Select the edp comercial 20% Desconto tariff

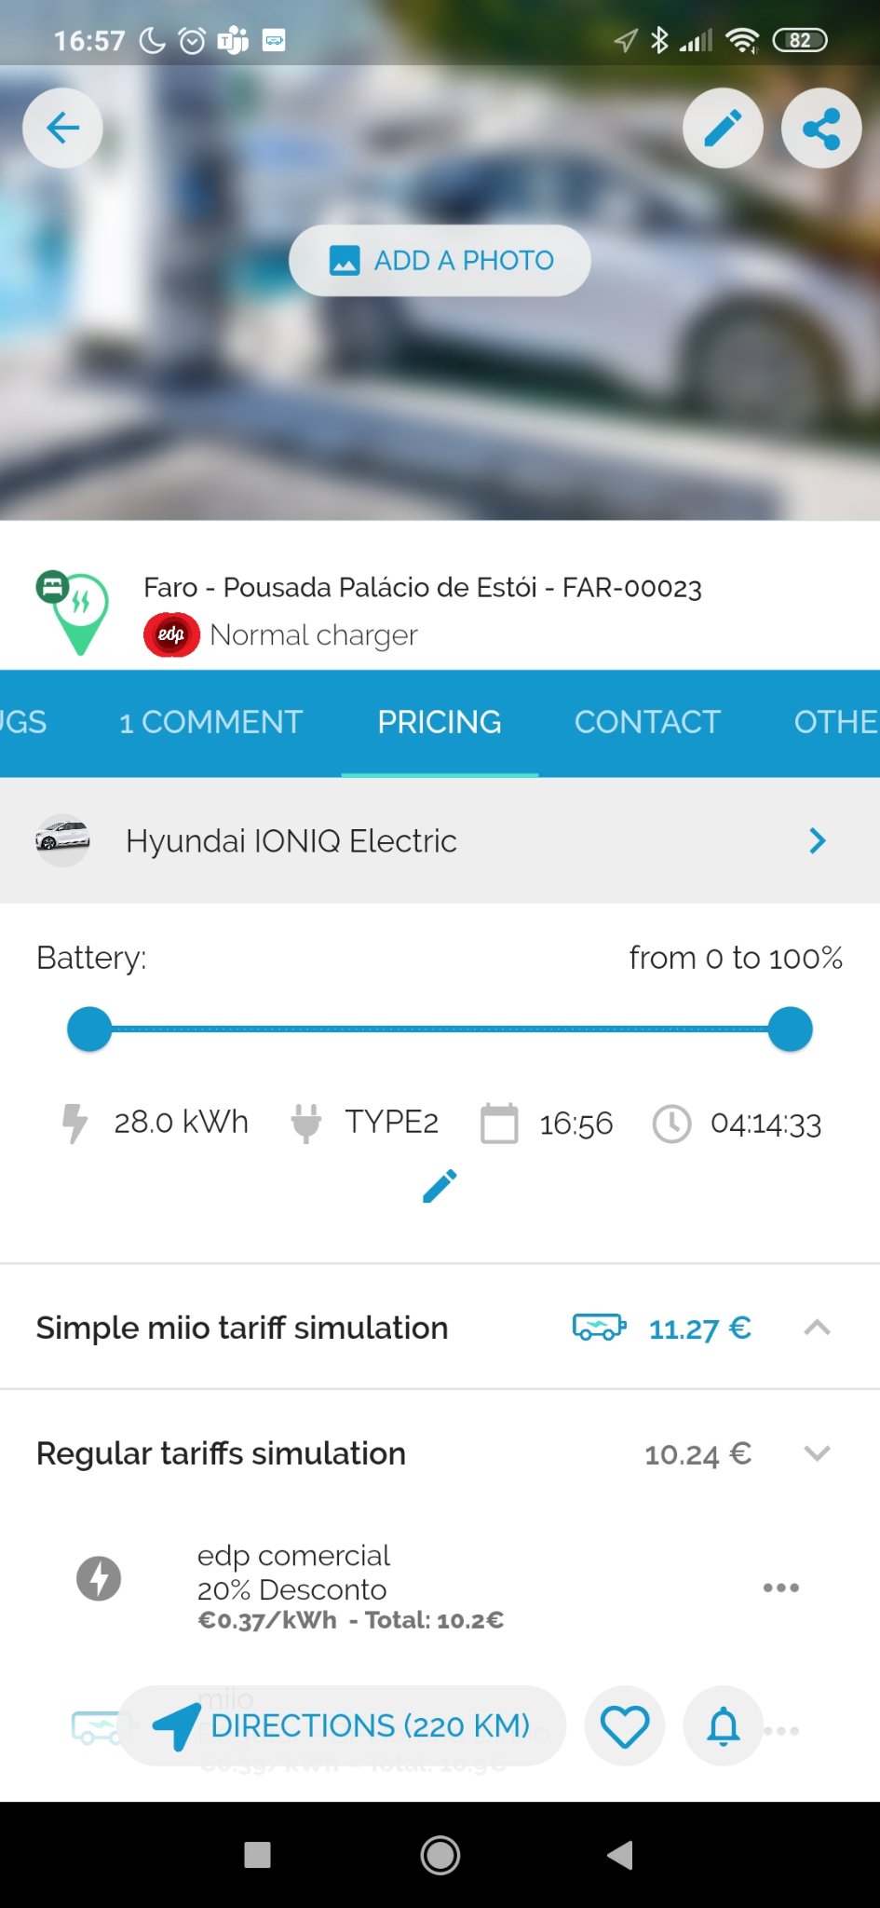coord(349,1588)
